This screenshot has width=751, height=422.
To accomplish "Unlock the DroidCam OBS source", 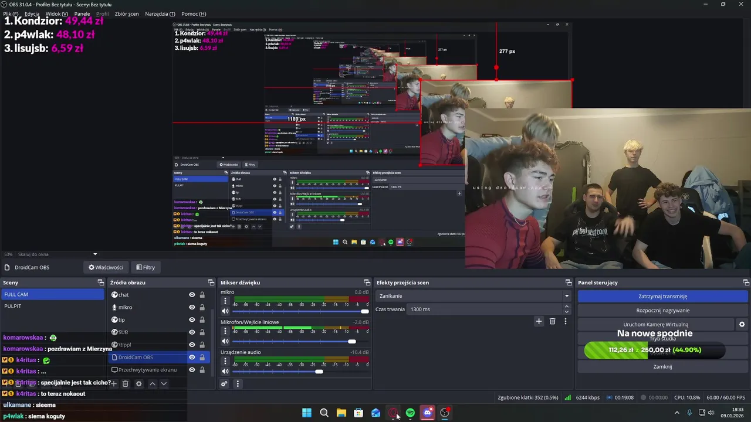I will tap(202, 358).
